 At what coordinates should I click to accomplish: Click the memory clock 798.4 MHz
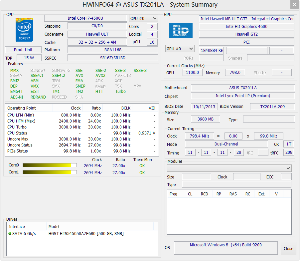point(200,136)
